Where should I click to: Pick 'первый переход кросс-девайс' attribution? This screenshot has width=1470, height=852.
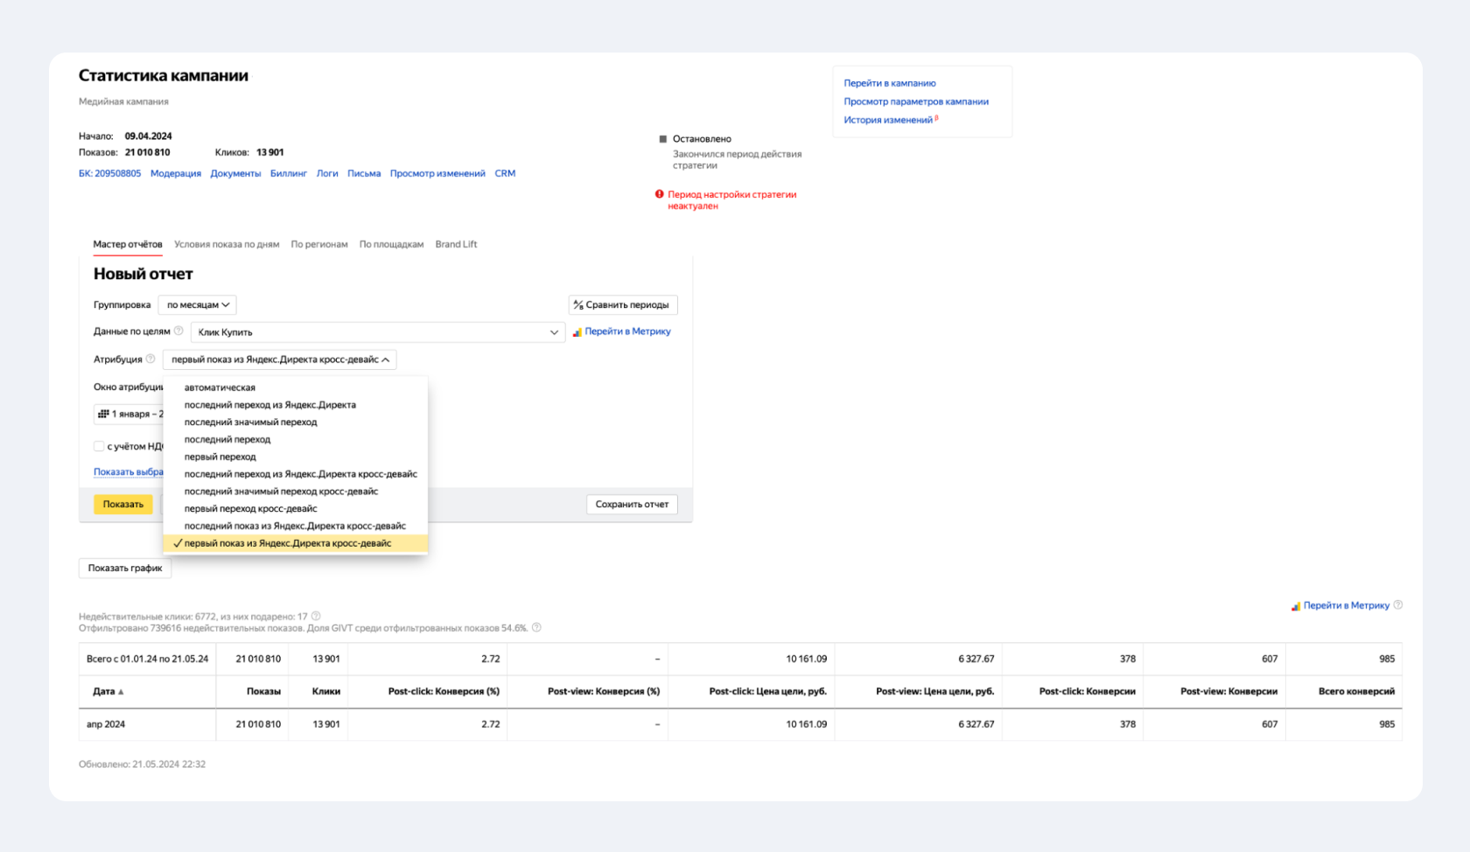(x=250, y=508)
